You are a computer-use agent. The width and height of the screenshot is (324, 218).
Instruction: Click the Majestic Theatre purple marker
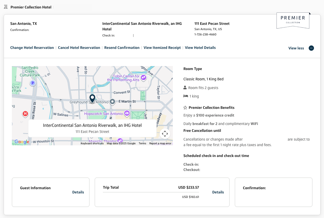pos(120,141)
